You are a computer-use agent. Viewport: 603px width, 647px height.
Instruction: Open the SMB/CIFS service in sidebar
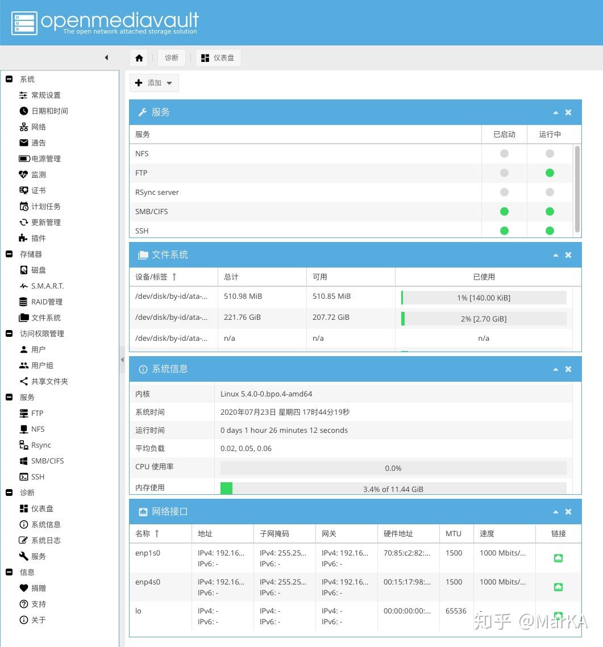[41, 461]
